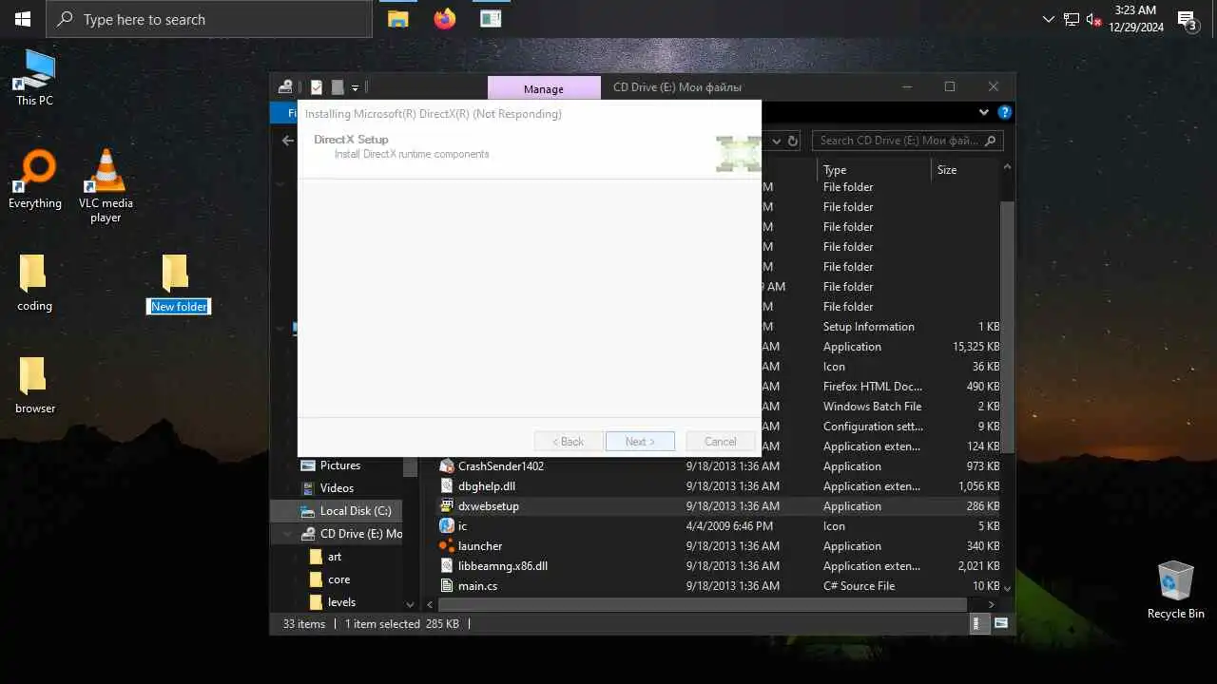
Task: Open Explorer Help question mark icon
Action: pos(1004,112)
